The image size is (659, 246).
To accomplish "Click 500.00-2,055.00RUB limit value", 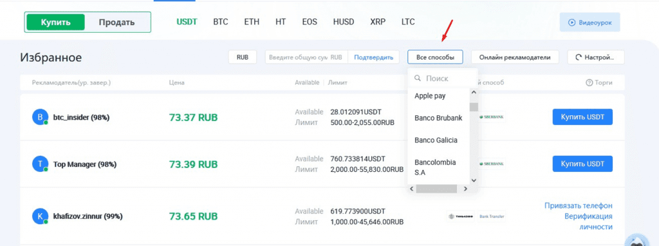I will click(362, 123).
